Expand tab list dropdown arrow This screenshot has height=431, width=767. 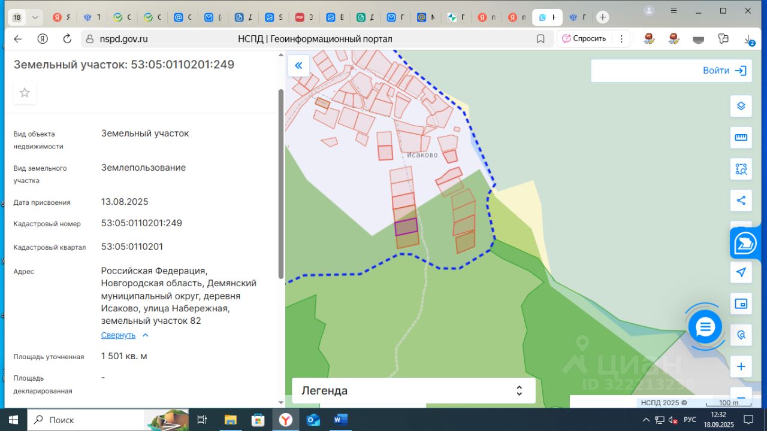[x=35, y=18]
